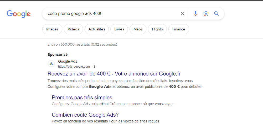The height and width of the screenshot is (129, 263).
Task: Select the Livres filter
Action: point(119,29)
